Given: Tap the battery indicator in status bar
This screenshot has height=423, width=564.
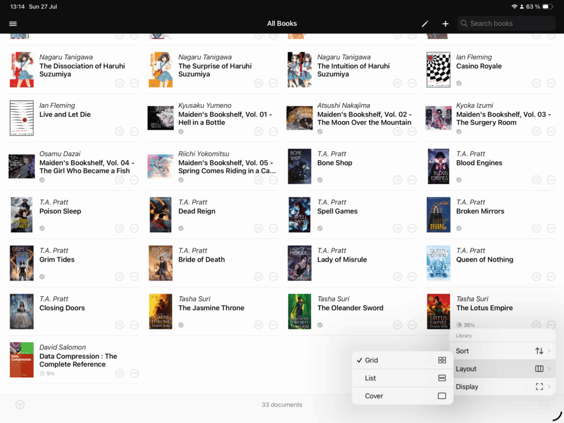Looking at the screenshot, I should 547,7.
